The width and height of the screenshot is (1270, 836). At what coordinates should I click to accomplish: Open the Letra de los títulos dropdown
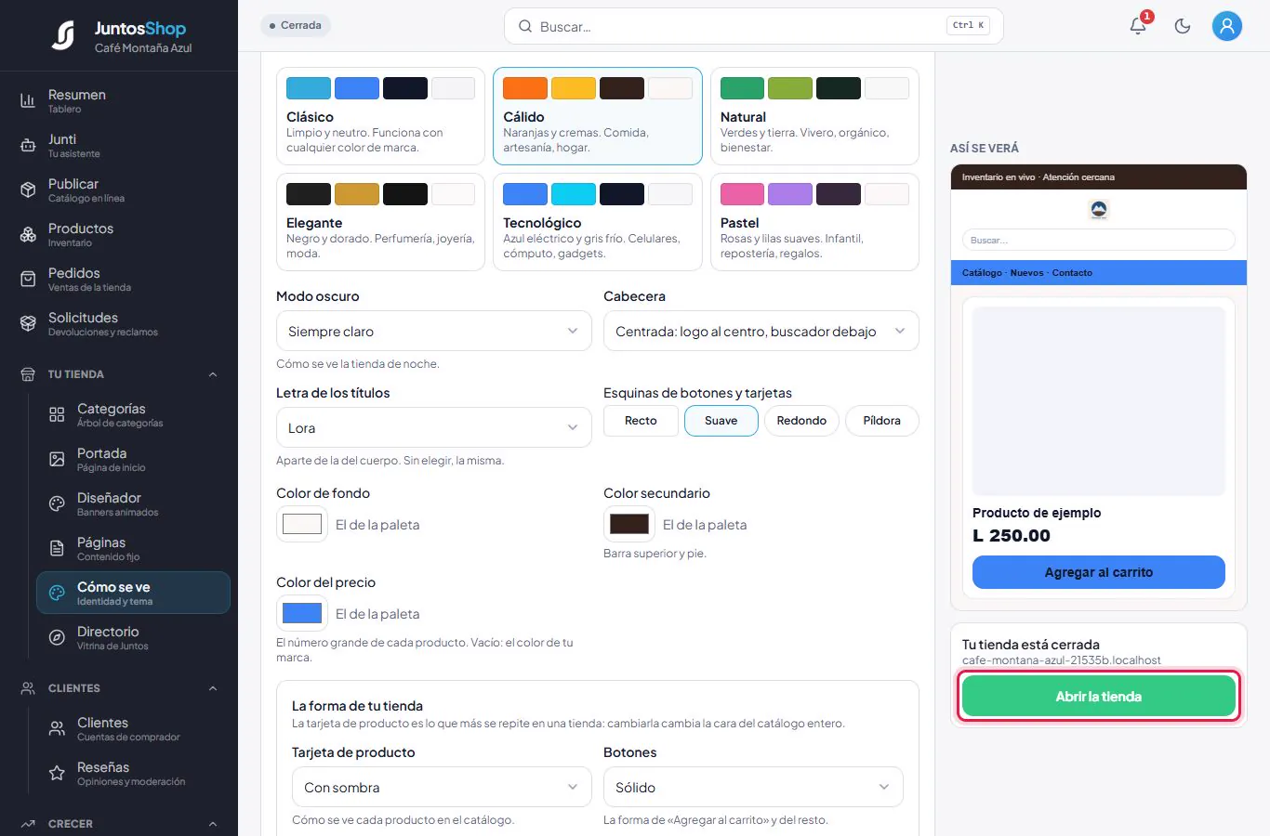pos(434,428)
